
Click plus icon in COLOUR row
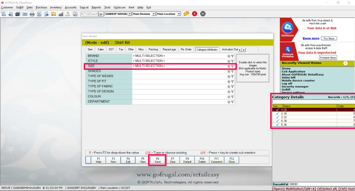click(229, 97)
